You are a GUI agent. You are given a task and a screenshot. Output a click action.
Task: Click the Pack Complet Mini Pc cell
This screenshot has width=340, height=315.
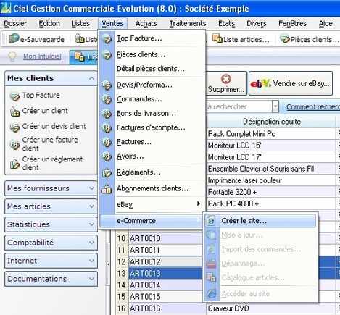271,134
